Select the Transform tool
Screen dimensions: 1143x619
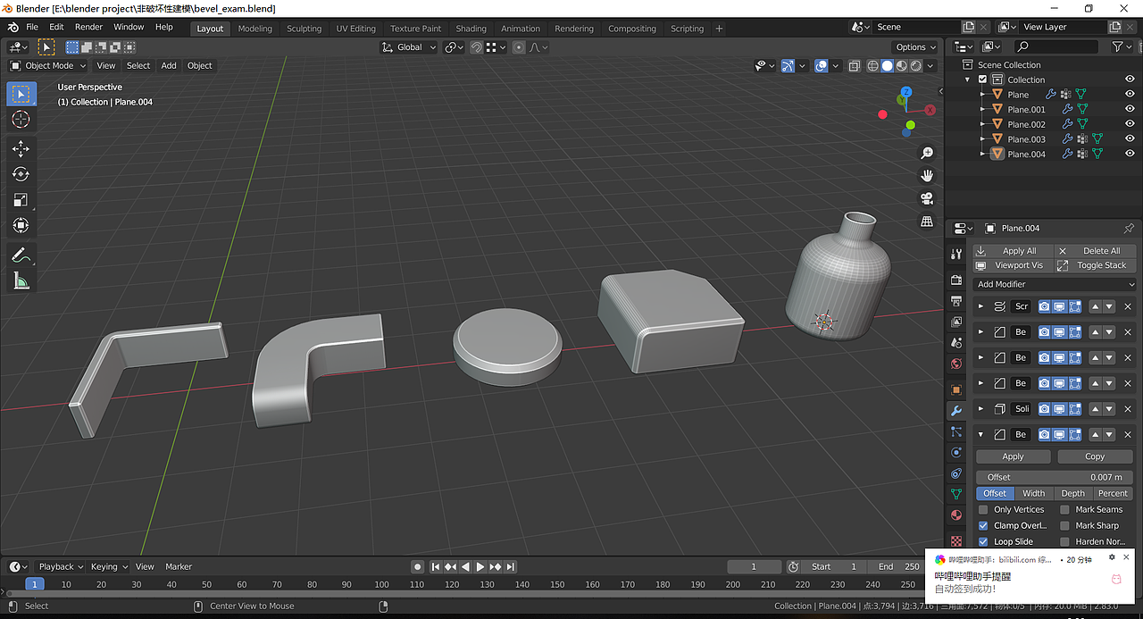coord(21,226)
